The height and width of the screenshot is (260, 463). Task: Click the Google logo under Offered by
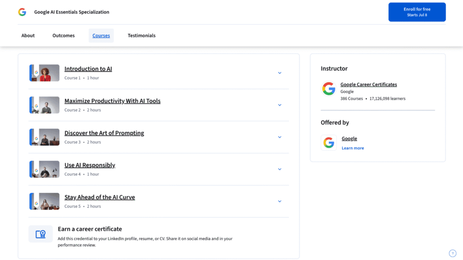pos(329,143)
